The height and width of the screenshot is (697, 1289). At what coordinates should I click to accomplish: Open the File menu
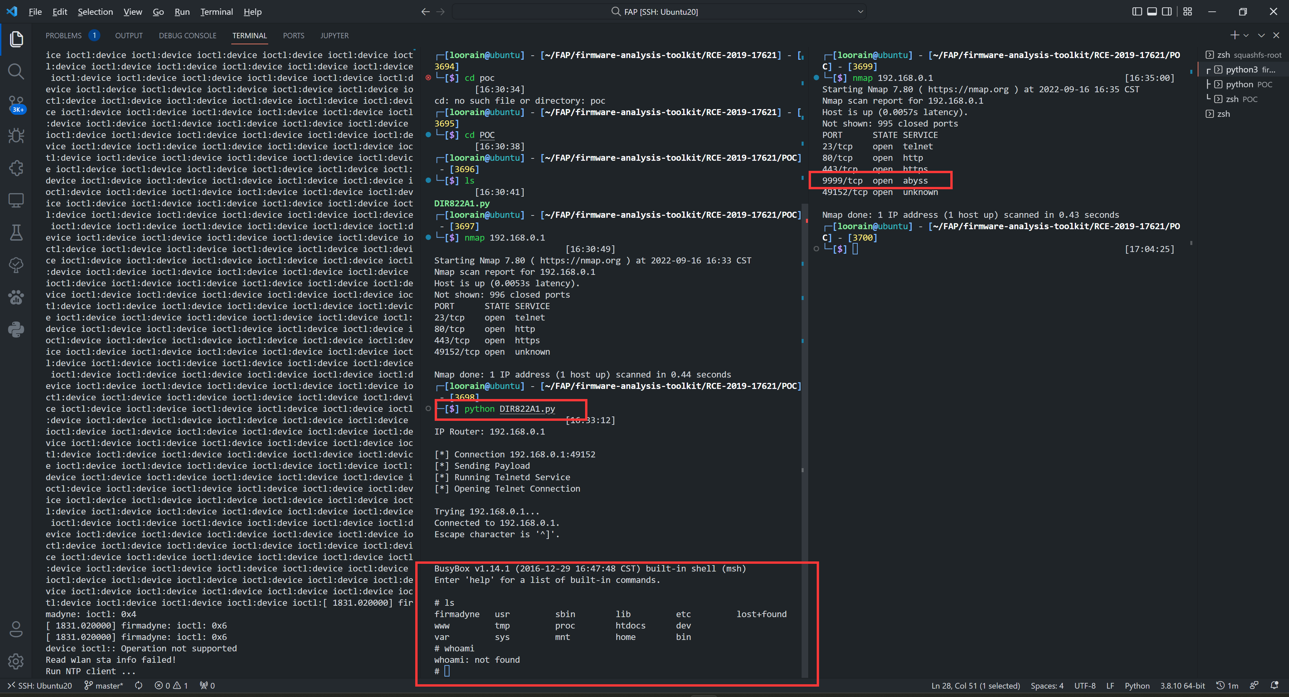[x=35, y=11]
